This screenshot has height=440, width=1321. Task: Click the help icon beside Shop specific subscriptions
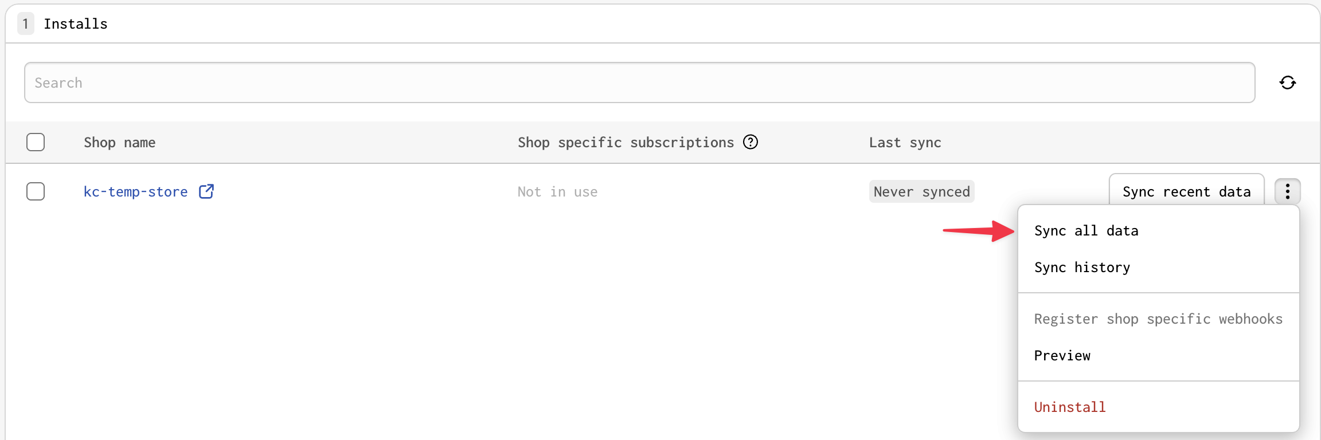pos(751,142)
